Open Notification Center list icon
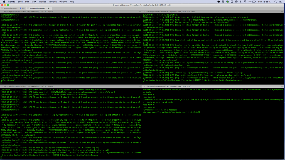This screenshot has height=160, width=285. (x=280, y=2)
